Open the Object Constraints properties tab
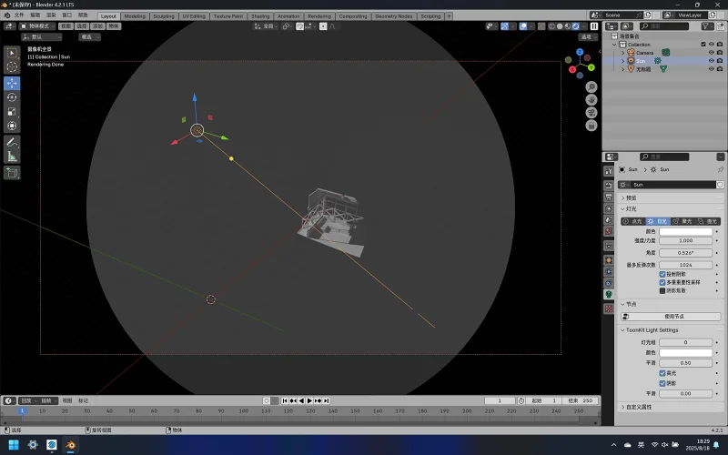The image size is (728, 455). click(x=609, y=283)
